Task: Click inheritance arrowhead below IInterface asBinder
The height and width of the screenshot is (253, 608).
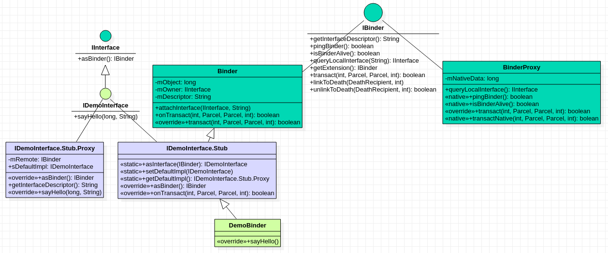Action: pos(105,70)
